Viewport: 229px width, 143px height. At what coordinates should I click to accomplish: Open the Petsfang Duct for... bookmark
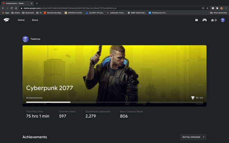pyautogui.click(x=158, y=13)
